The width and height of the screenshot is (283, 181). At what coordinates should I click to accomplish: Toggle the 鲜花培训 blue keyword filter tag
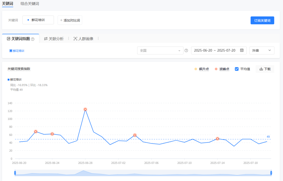pyautogui.click(x=17, y=51)
